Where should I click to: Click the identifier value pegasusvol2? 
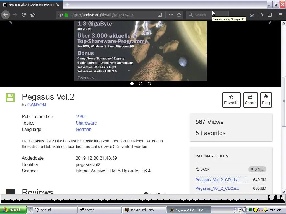[x=88, y=164]
